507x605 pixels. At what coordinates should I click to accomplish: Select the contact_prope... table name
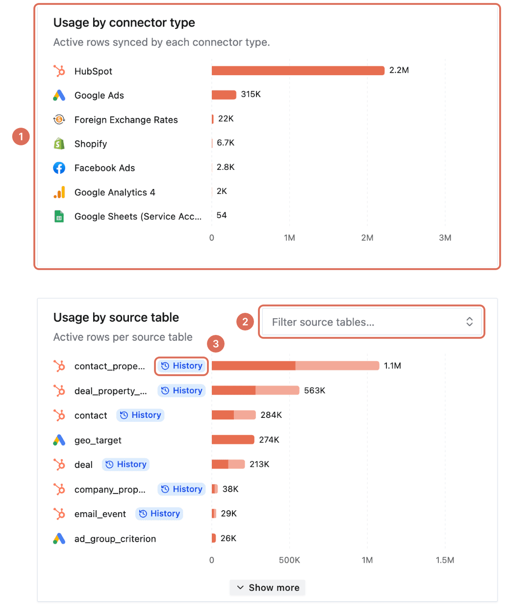pos(110,366)
